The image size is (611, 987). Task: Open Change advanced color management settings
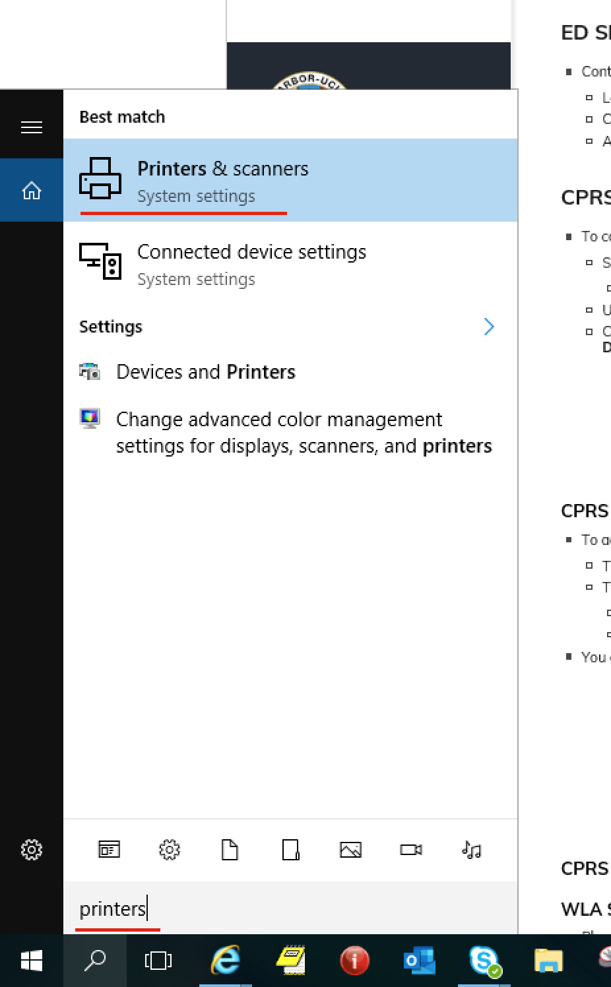click(x=303, y=433)
